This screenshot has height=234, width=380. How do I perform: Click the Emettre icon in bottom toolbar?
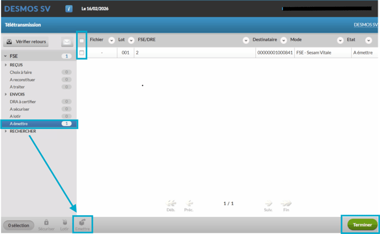[x=83, y=222]
